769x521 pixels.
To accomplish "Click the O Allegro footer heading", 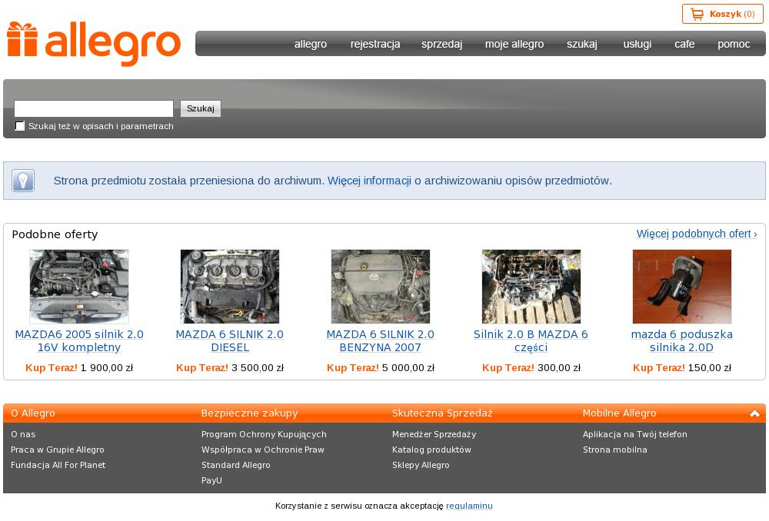I will coord(33,413).
